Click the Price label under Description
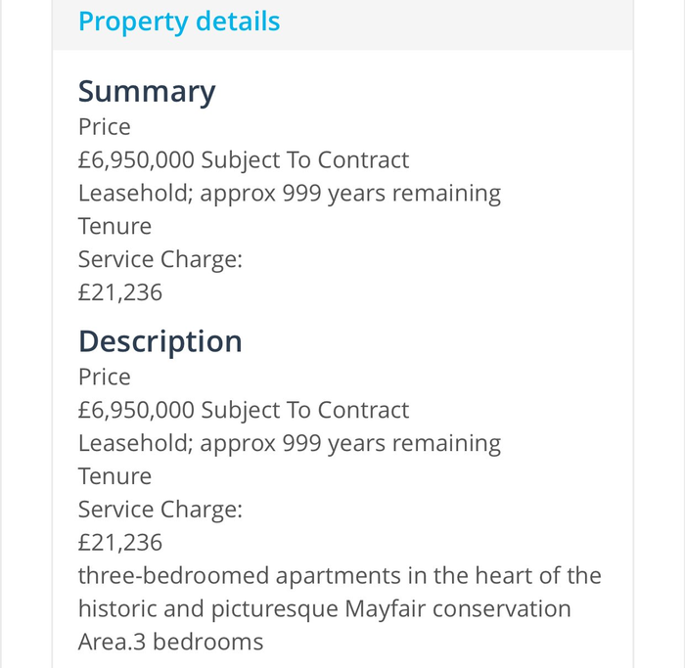The height and width of the screenshot is (668, 685). 104,378
